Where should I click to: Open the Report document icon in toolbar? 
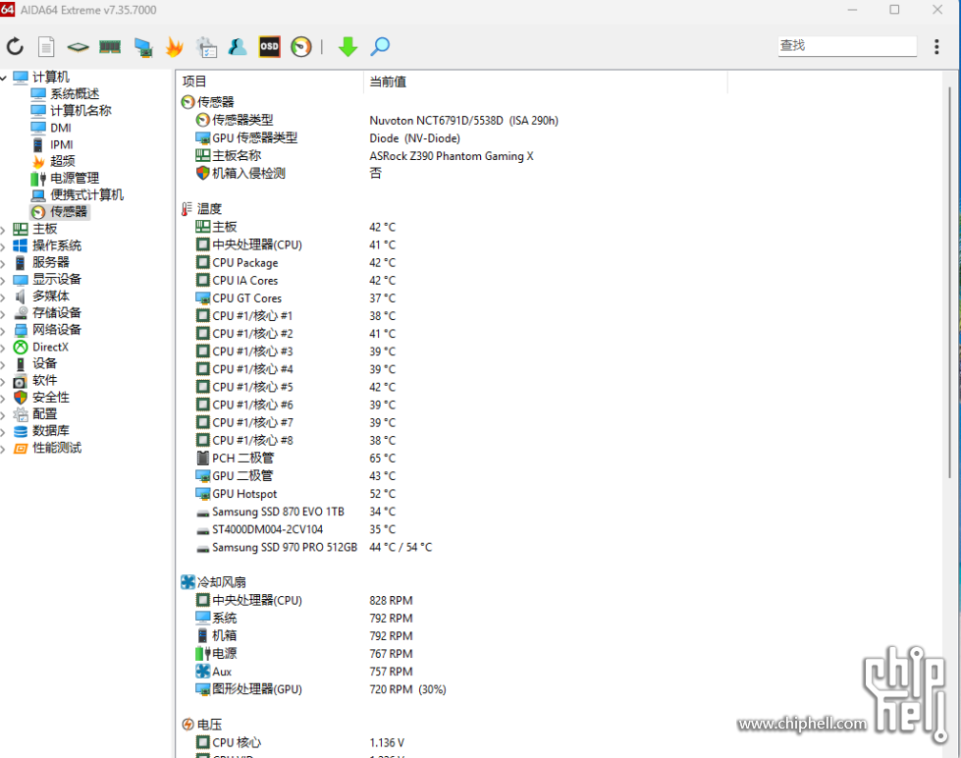[x=46, y=46]
